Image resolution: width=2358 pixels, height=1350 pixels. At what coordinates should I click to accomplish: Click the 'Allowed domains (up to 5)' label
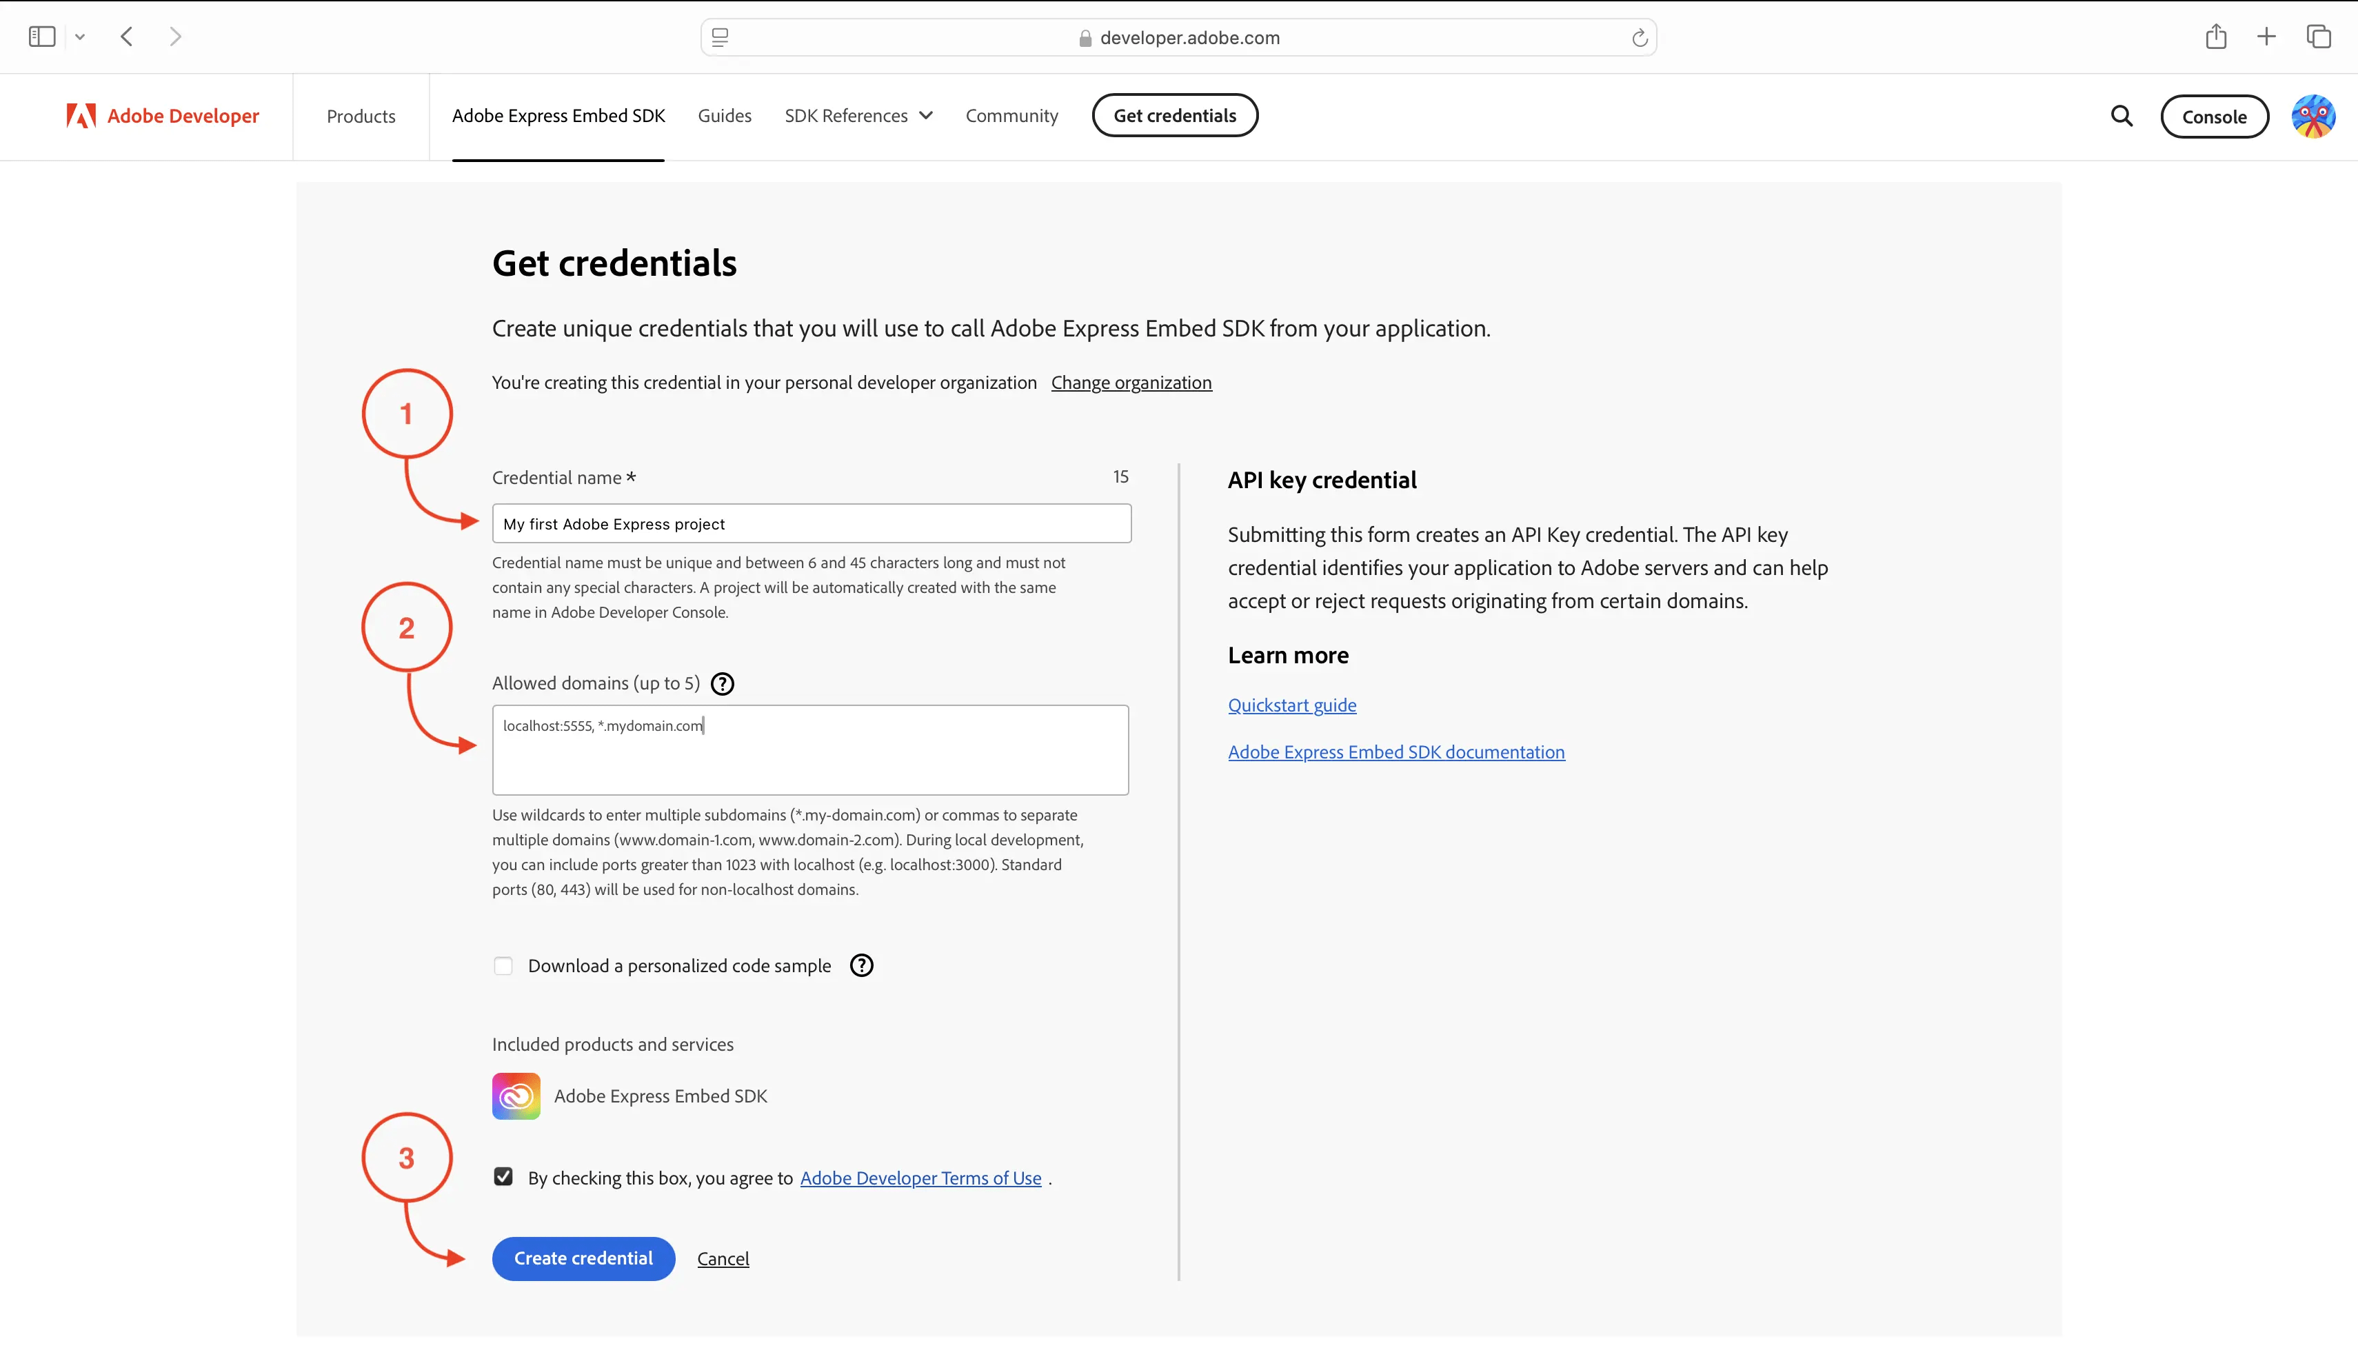[596, 683]
